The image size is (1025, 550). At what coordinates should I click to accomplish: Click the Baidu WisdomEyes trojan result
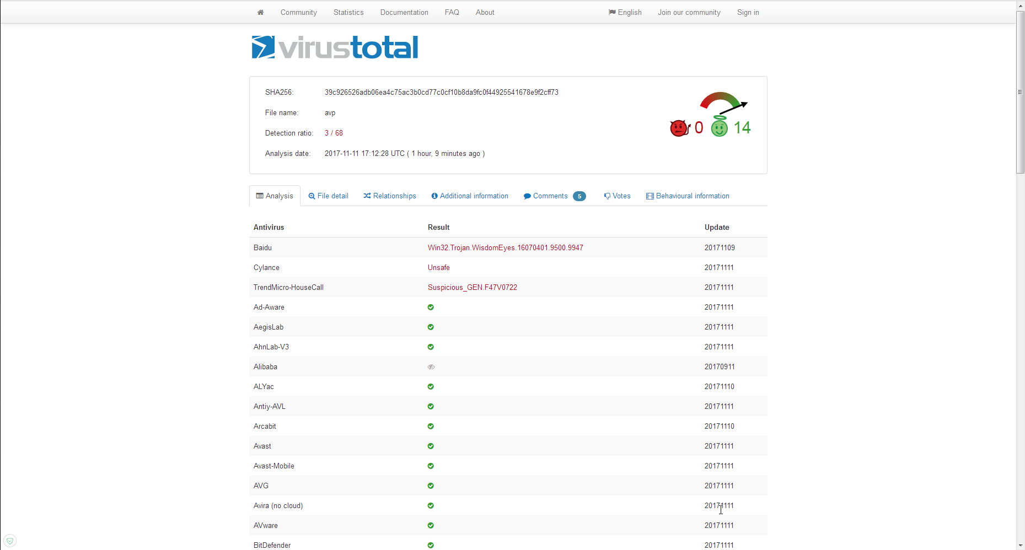[x=506, y=248]
